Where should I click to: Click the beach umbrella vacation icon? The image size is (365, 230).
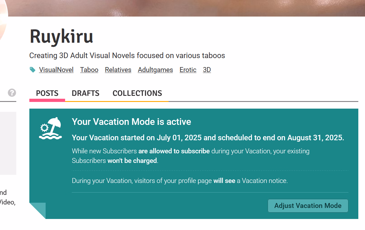point(51,129)
